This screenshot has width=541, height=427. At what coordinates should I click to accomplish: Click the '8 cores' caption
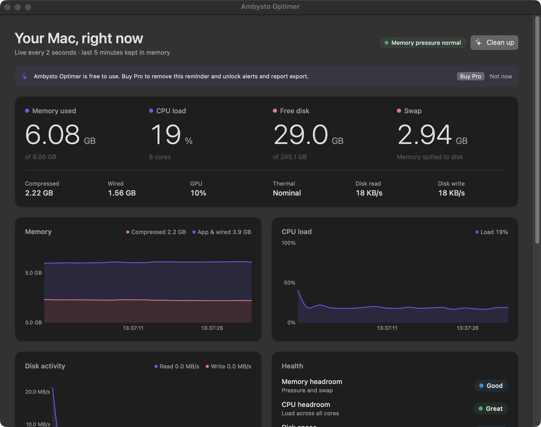click(x=160, y=157)
